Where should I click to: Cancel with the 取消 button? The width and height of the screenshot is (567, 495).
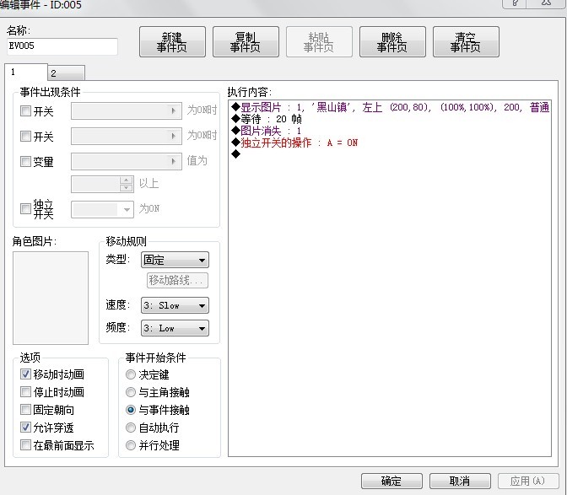(x=460, y=481)
